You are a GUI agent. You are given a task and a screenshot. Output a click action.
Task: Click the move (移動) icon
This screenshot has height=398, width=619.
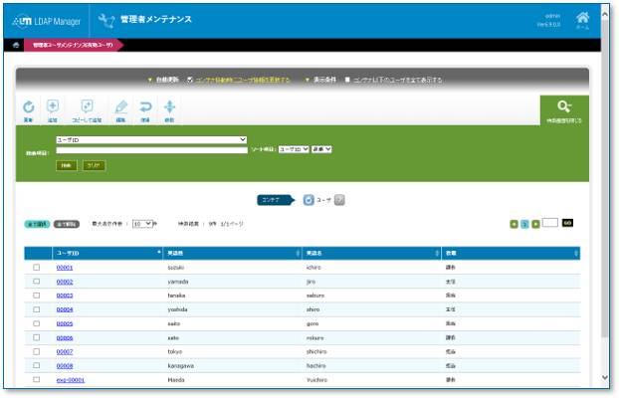[x=169, y=107]
